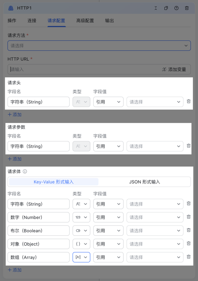Click 添加 below the request body list

(x=14, y=270)
